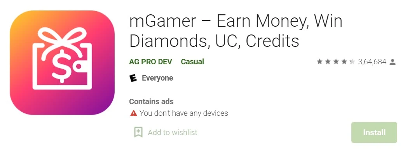Click the 3,64,684 ratings count
Screen dimensions: 405x165
pyautogui.click(x=372, y=62)
